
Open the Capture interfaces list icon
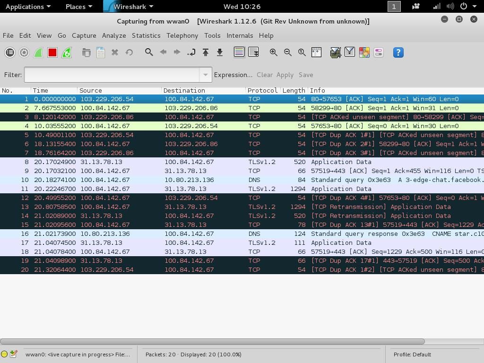point(10,52)
